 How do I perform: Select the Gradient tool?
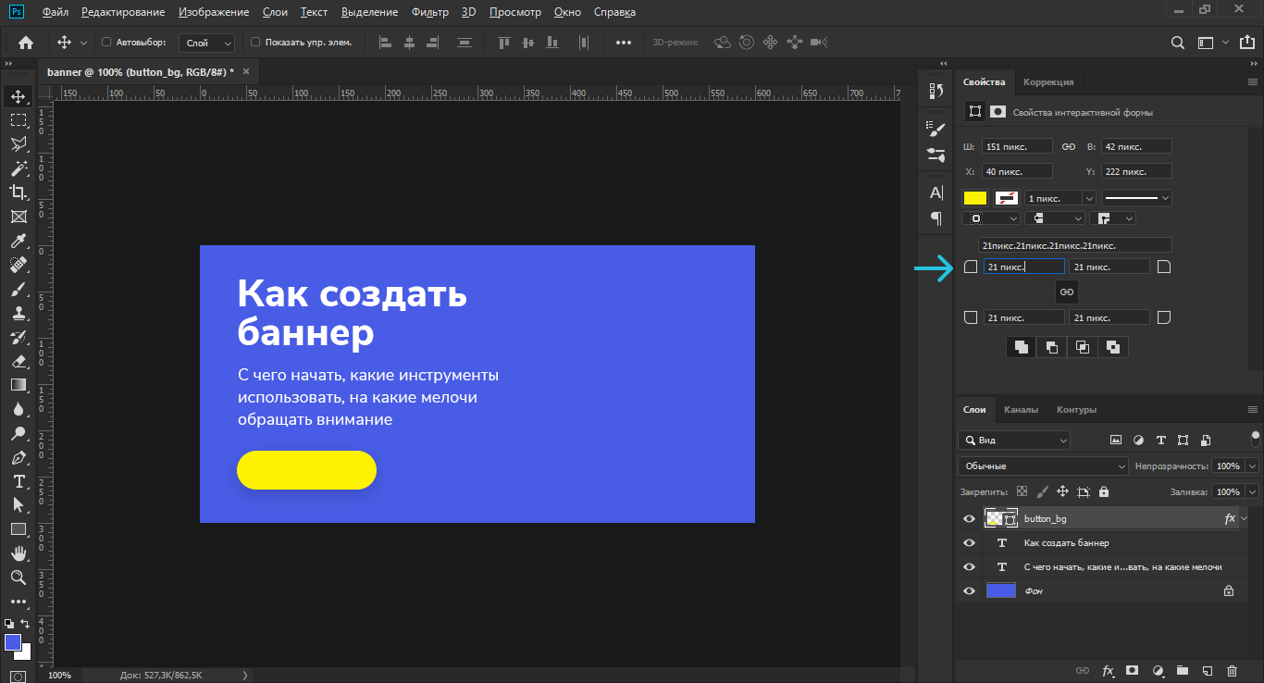click(18, 385)
